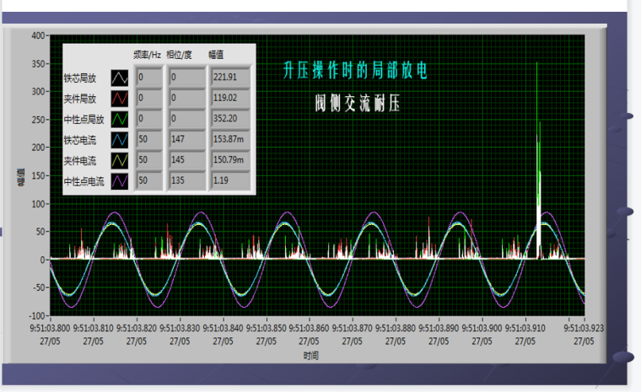This screenshot has width=641, height=392.
Task: Click the 铁芯电流 phase field showing 147
Action: [186, 139]
